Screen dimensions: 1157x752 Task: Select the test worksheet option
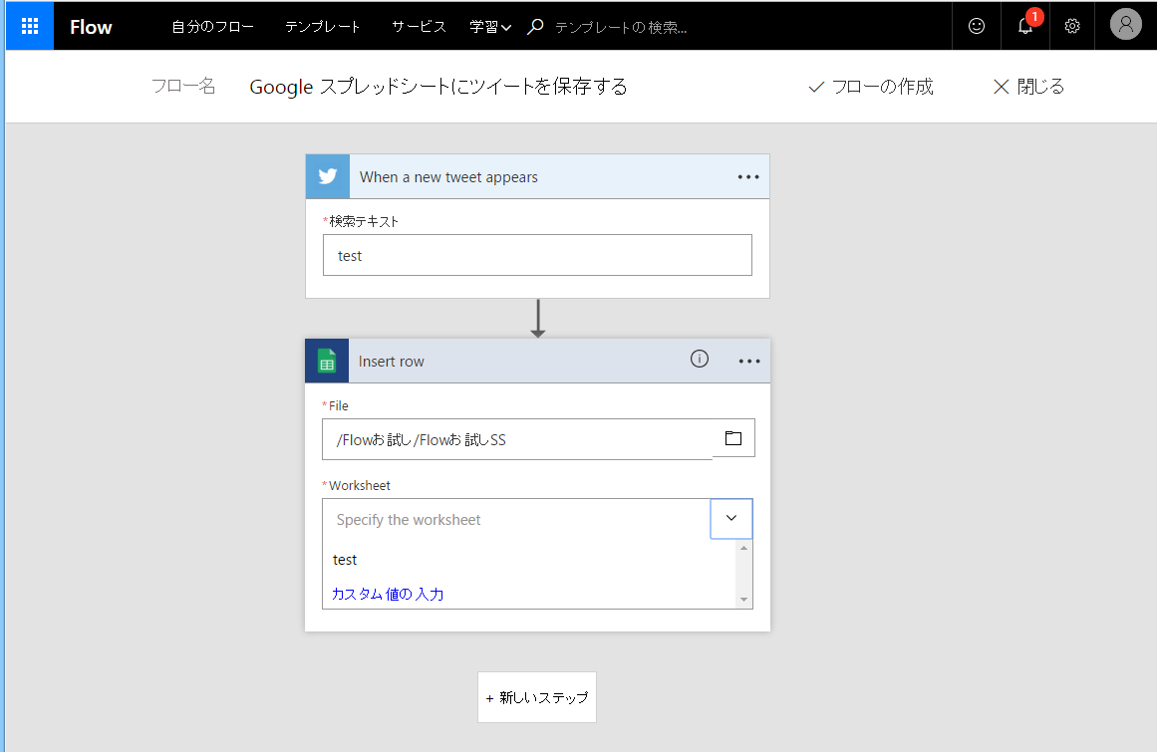click(529, 560)
